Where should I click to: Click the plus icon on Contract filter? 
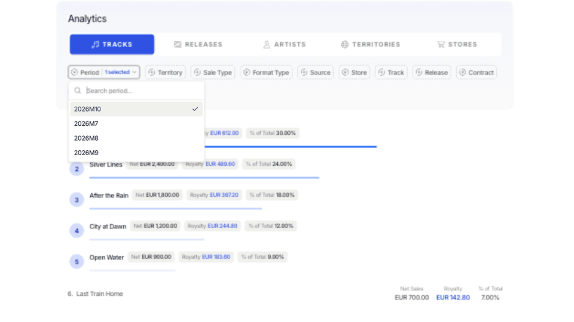[462, 72]
